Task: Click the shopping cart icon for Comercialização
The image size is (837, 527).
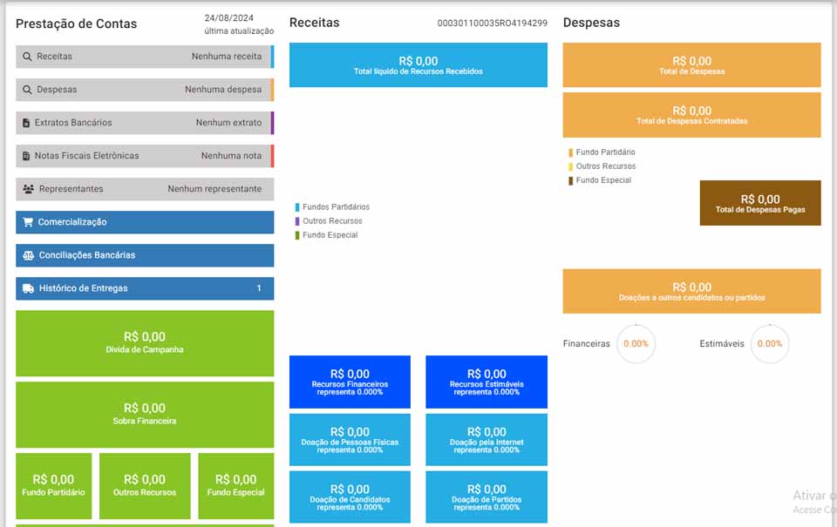Action: 29,222
